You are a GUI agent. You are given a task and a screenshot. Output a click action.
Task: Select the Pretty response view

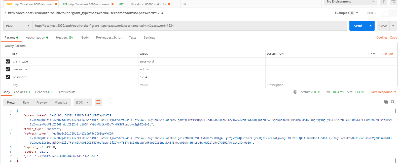(x=11, y=103)
